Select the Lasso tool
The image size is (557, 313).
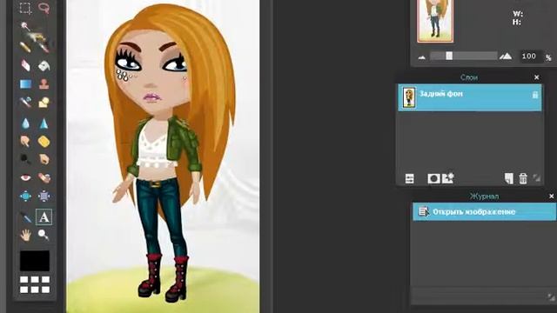point(44,8)
